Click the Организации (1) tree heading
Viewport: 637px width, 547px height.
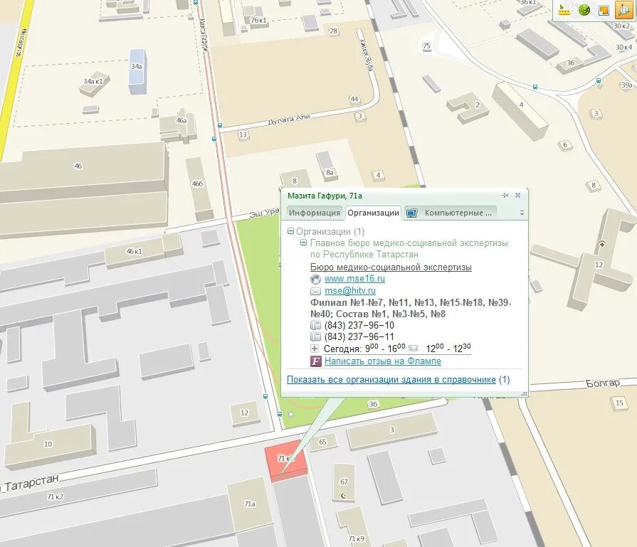(330, 231)
